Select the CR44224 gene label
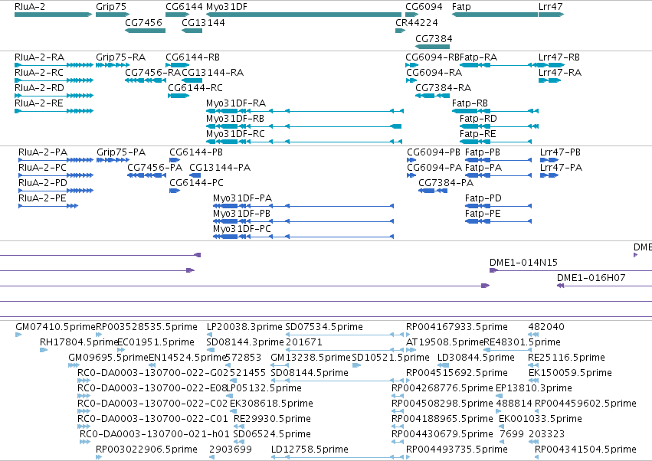This screenshot has width=652, height=461. point(416,22)
